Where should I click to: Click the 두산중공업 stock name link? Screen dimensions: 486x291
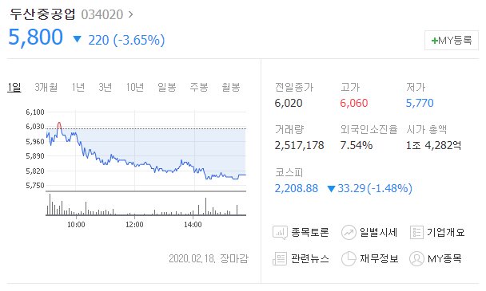tap(42, 14)
